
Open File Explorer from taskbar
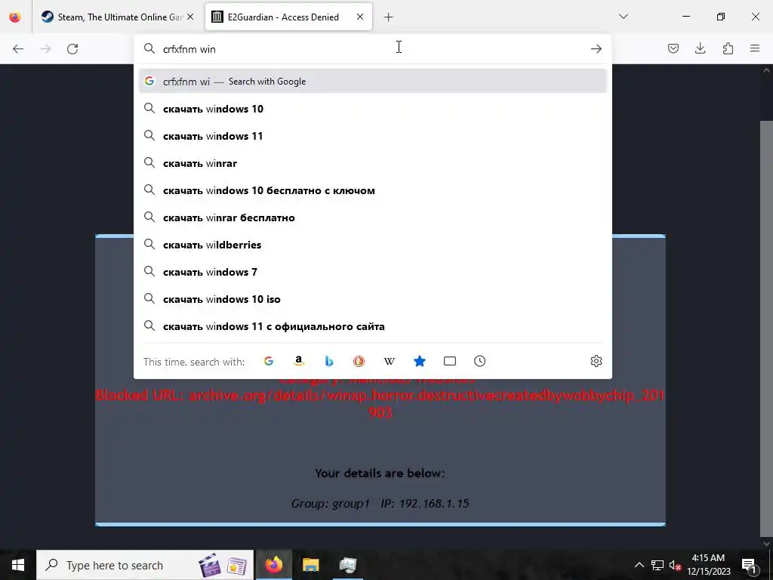[x=310, y=565]
